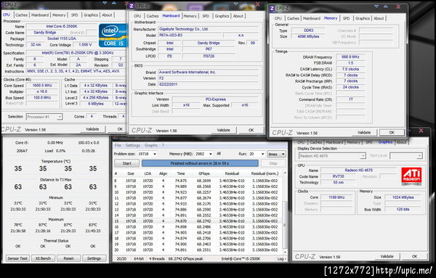Select Caches tab in Mainboard window
Viewport: 436px width, 278px height.
[x=153, y=16]
